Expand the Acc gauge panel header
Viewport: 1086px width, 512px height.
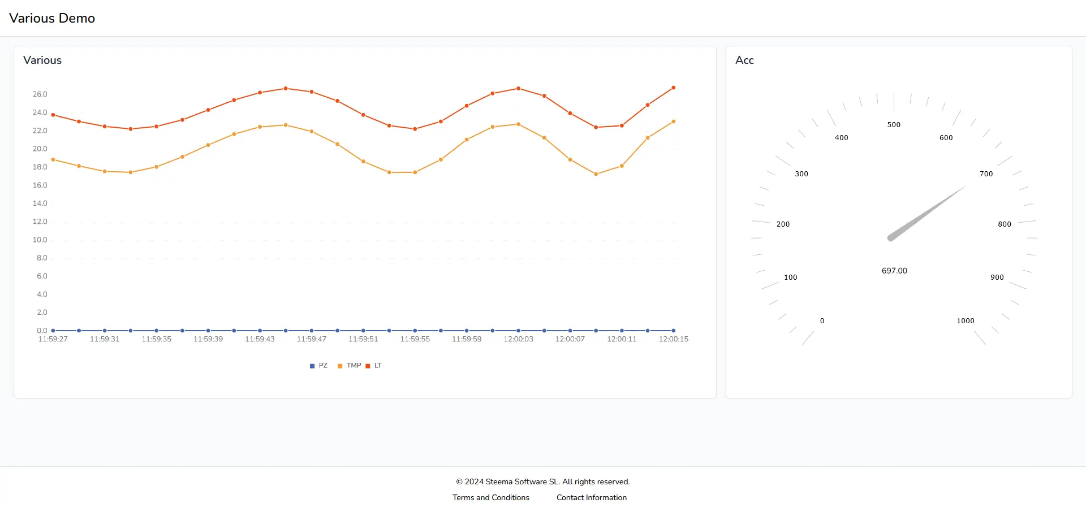(x=744, y=60)
